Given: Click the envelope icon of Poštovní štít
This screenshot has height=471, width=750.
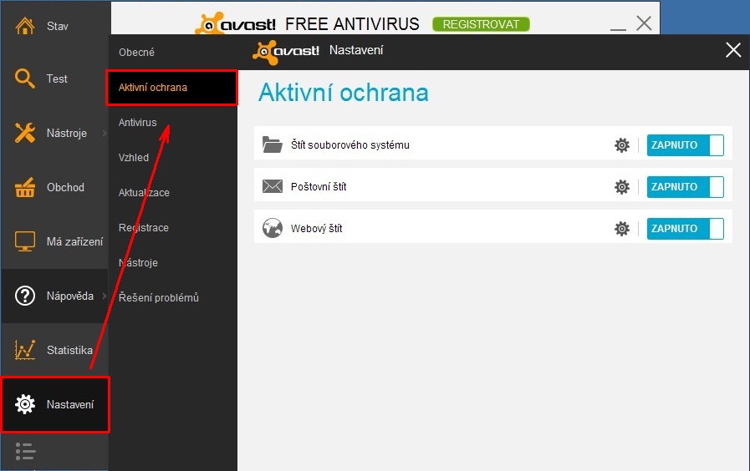Looking at the screenshot, I should click(x=273, y=186).
